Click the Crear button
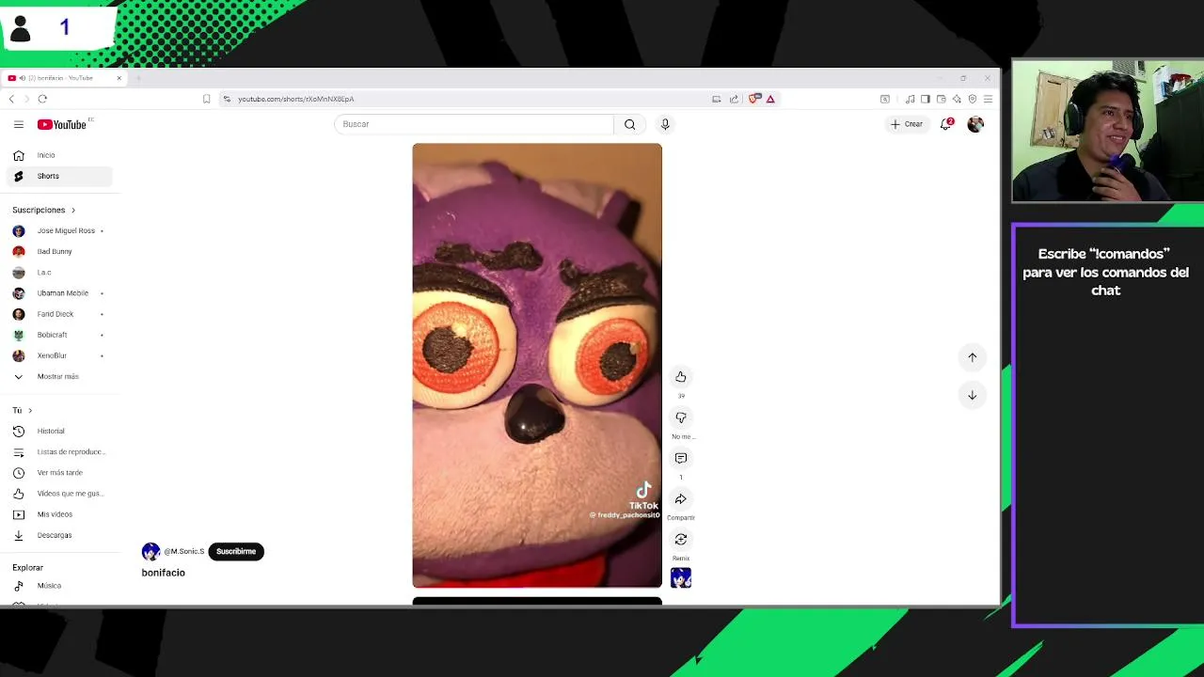 coord(908,124)
